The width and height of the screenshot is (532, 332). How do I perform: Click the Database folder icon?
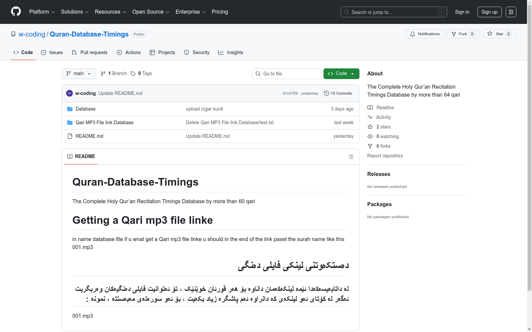[70, 109]
